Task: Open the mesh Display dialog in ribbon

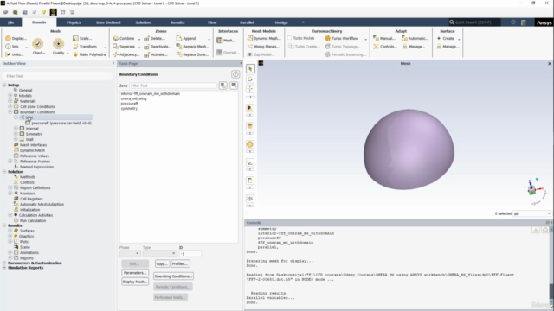Action: click(16, 38)
